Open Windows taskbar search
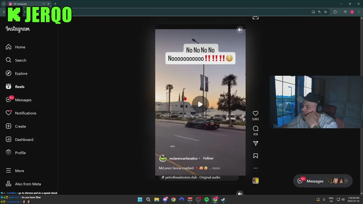Screen dimensions: 363x204 (148, 199)
